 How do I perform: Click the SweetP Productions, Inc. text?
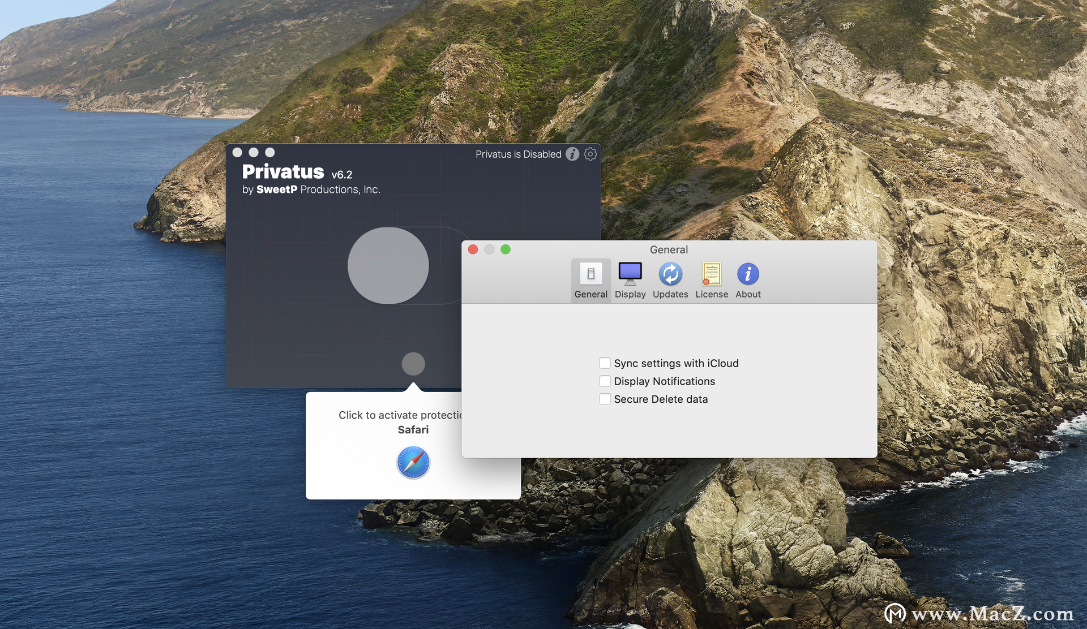[318, 189]
